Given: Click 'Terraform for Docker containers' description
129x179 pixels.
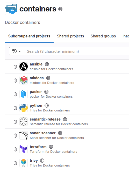Looking at the screenshot, I should coord(54,152).
